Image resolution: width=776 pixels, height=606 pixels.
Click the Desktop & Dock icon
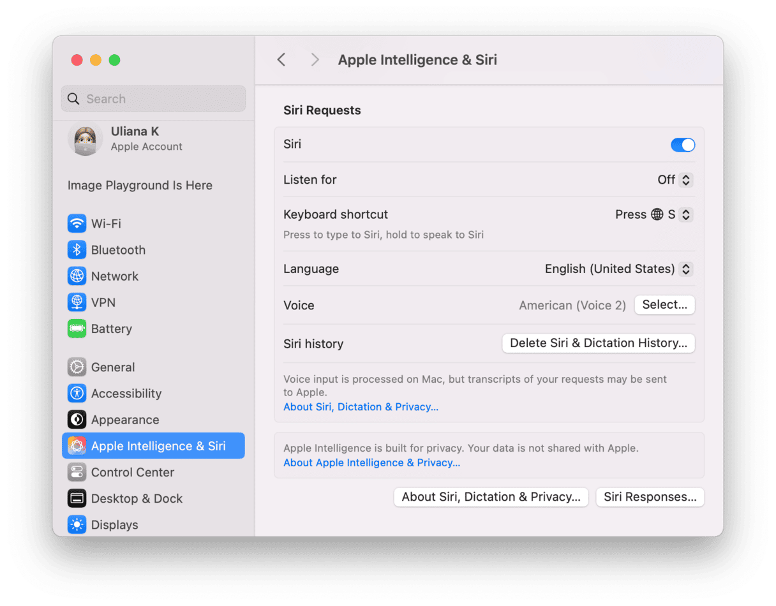click(77, 498)
